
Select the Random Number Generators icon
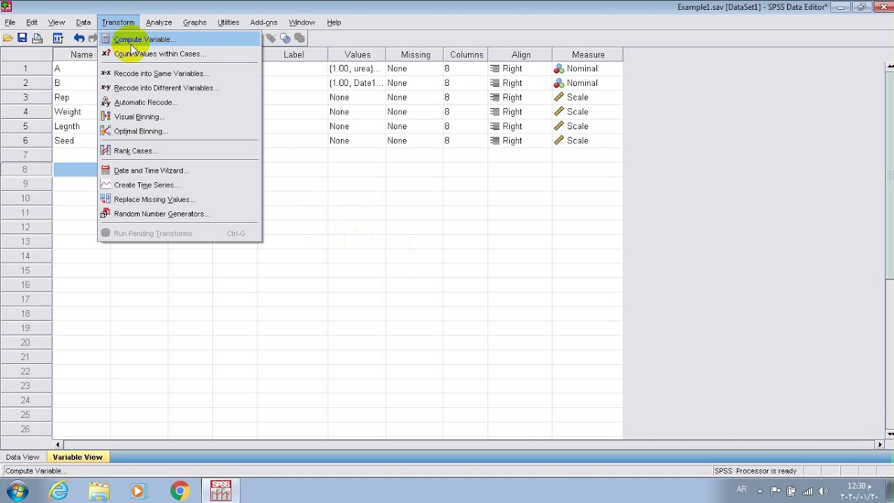[105, 214]
